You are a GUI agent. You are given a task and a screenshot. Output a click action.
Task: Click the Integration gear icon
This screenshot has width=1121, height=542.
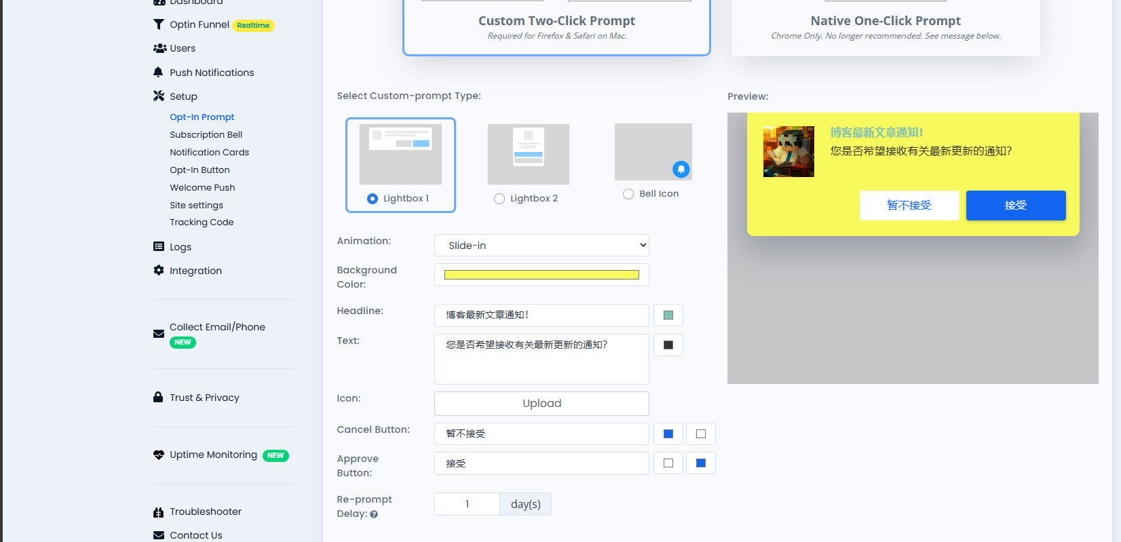[x=159, y=270]
